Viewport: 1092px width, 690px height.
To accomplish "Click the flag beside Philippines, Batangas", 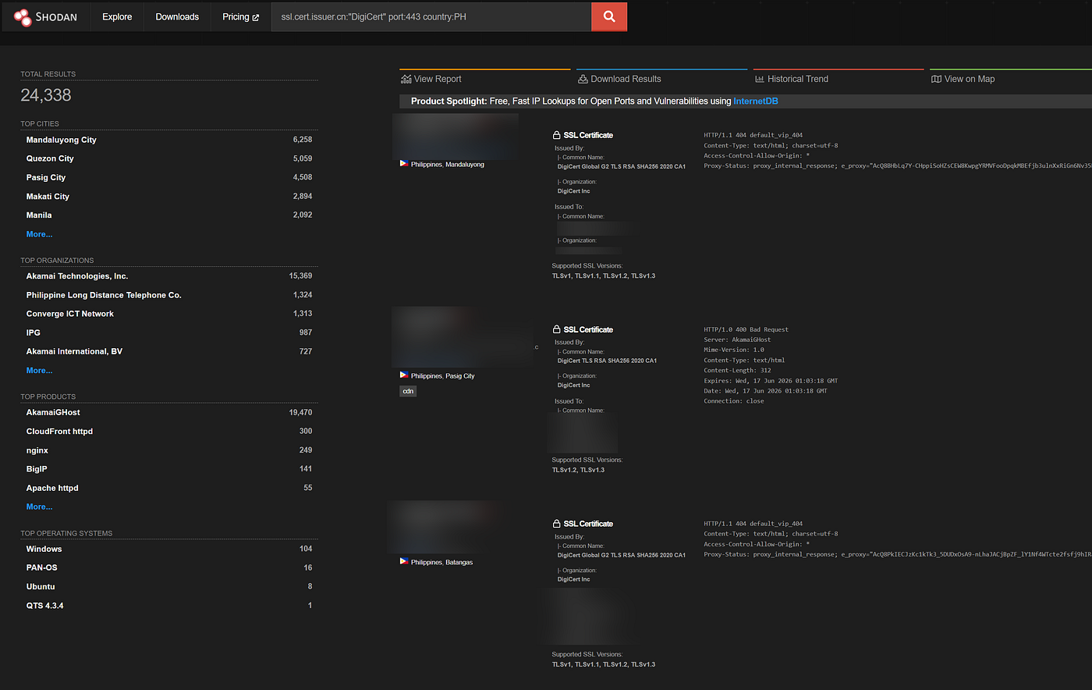I will (404, 562).
